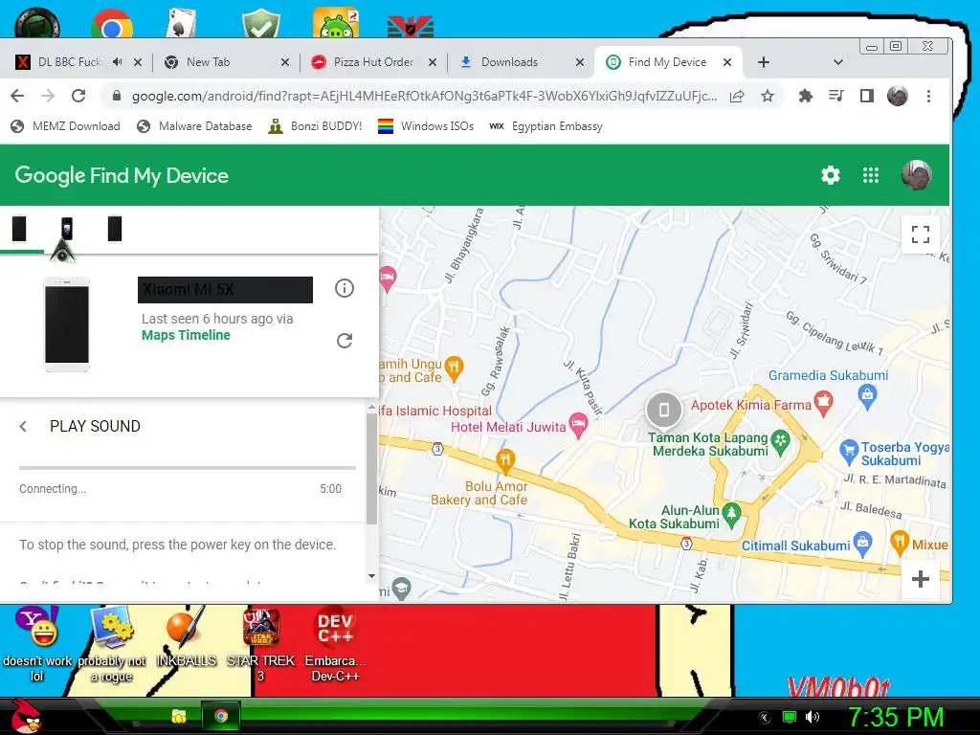Open a new Chrome tab
Screen dimensions: 980x735
(763, 62)
